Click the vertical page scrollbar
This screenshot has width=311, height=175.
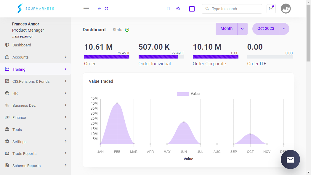click(308, 33)
